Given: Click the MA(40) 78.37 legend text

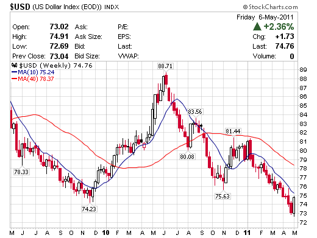Looking at the screenshot, I should click(x=36, y=79).
